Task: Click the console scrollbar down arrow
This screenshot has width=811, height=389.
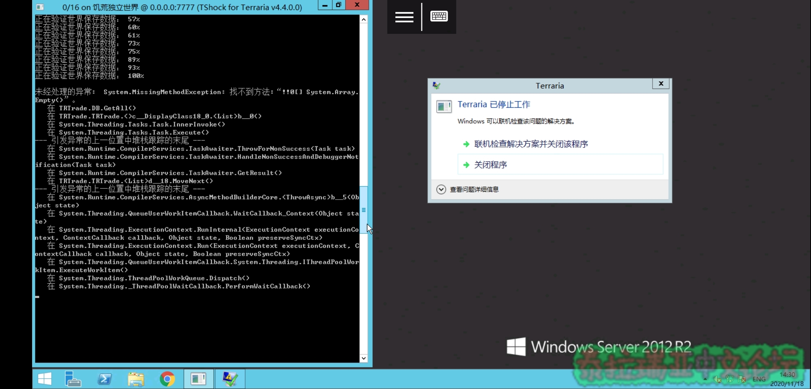Action: tap(364, 358)
